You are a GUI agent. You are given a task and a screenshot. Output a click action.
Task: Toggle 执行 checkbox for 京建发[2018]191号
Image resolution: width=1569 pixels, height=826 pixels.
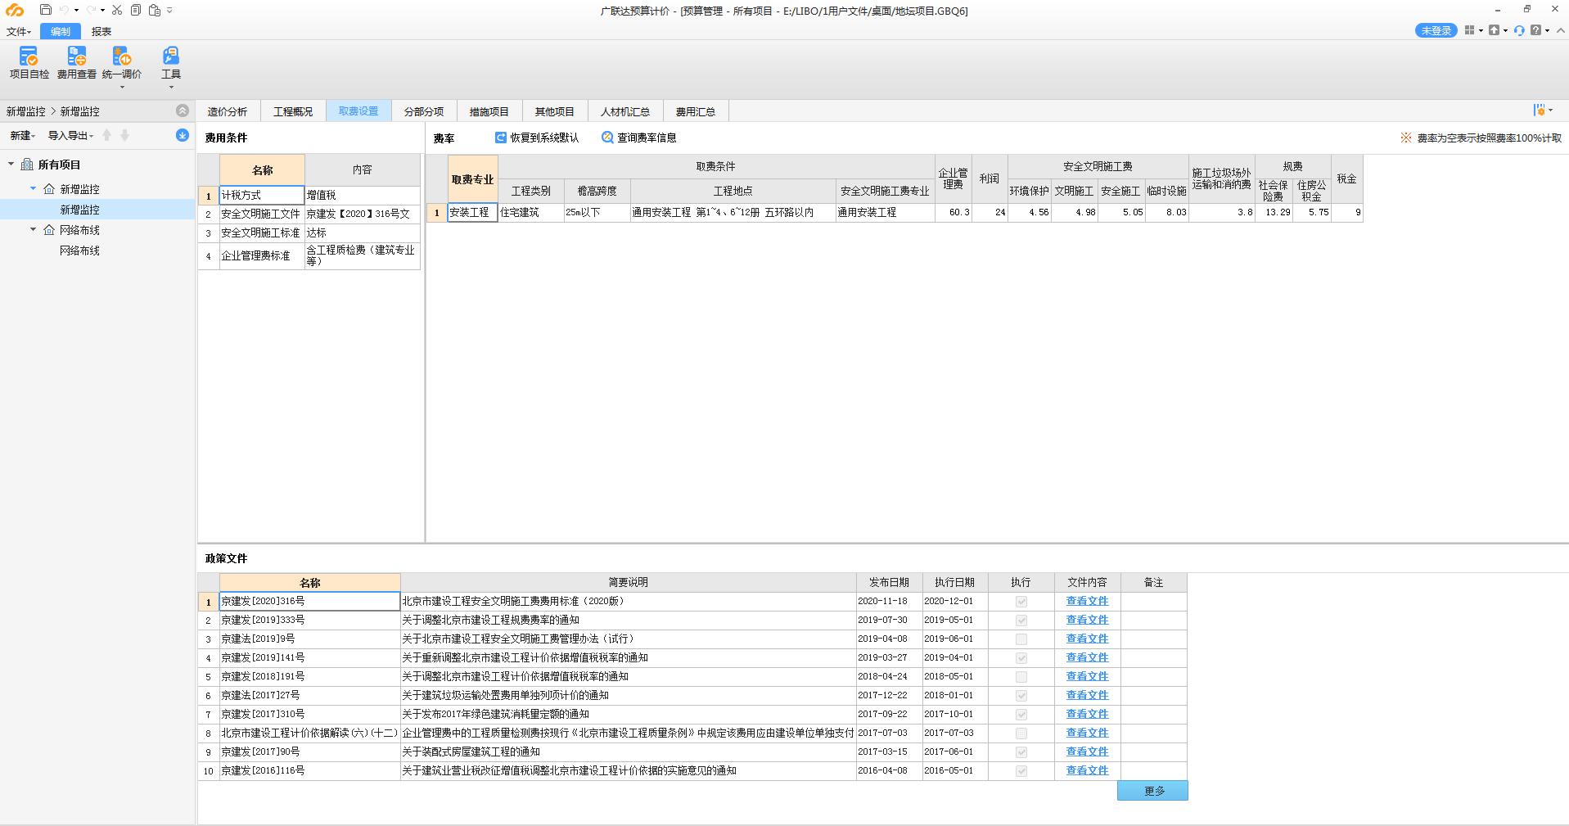click(x=1021, y=677)
